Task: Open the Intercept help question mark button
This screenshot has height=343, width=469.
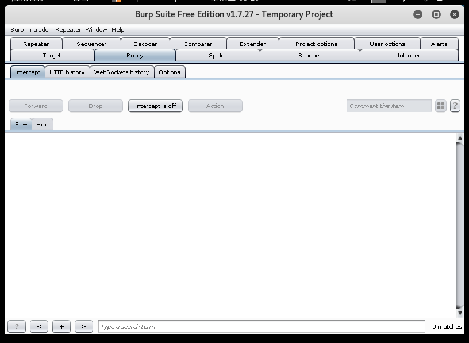Action: coord(455,106)
